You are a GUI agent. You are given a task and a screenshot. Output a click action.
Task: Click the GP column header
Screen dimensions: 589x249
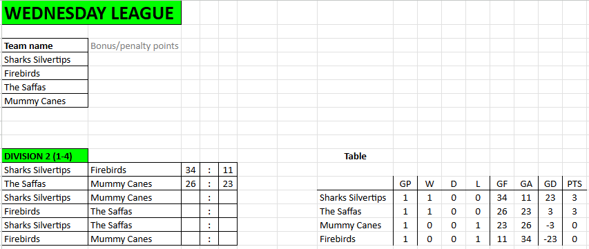(405, 183)
